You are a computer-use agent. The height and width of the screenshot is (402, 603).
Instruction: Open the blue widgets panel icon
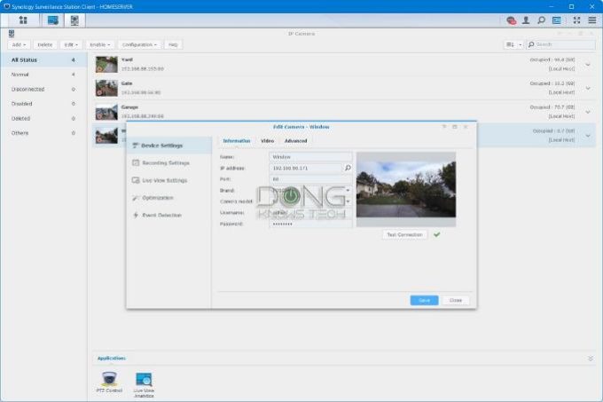pos(557,20)
